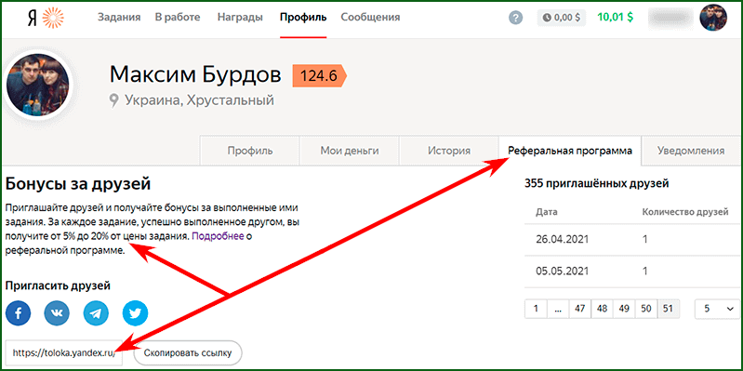Click the 0,00 $ pending balance badge
The height and width of the screenshot is (371, 743).
pyautogui.click(x=562, y=18)
